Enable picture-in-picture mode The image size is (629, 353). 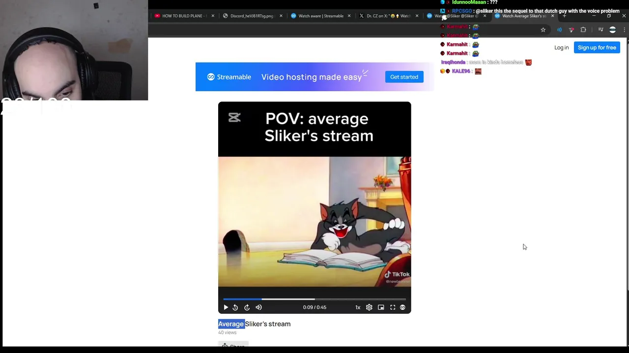[x=381, y=307]
